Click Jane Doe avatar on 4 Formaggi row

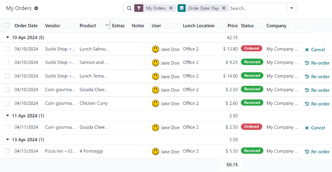[x=155, y=152]
